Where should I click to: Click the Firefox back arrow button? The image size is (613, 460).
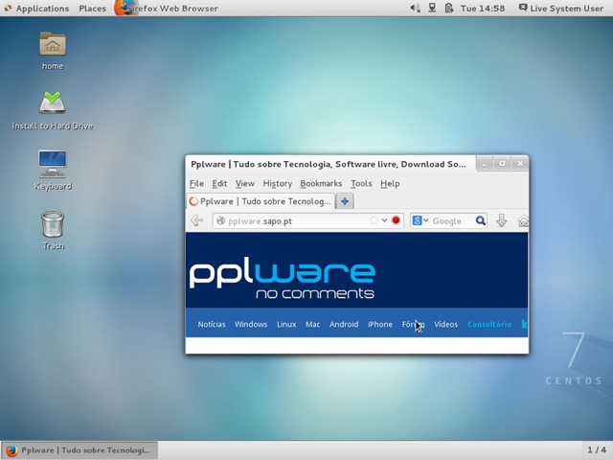point(197,220)
